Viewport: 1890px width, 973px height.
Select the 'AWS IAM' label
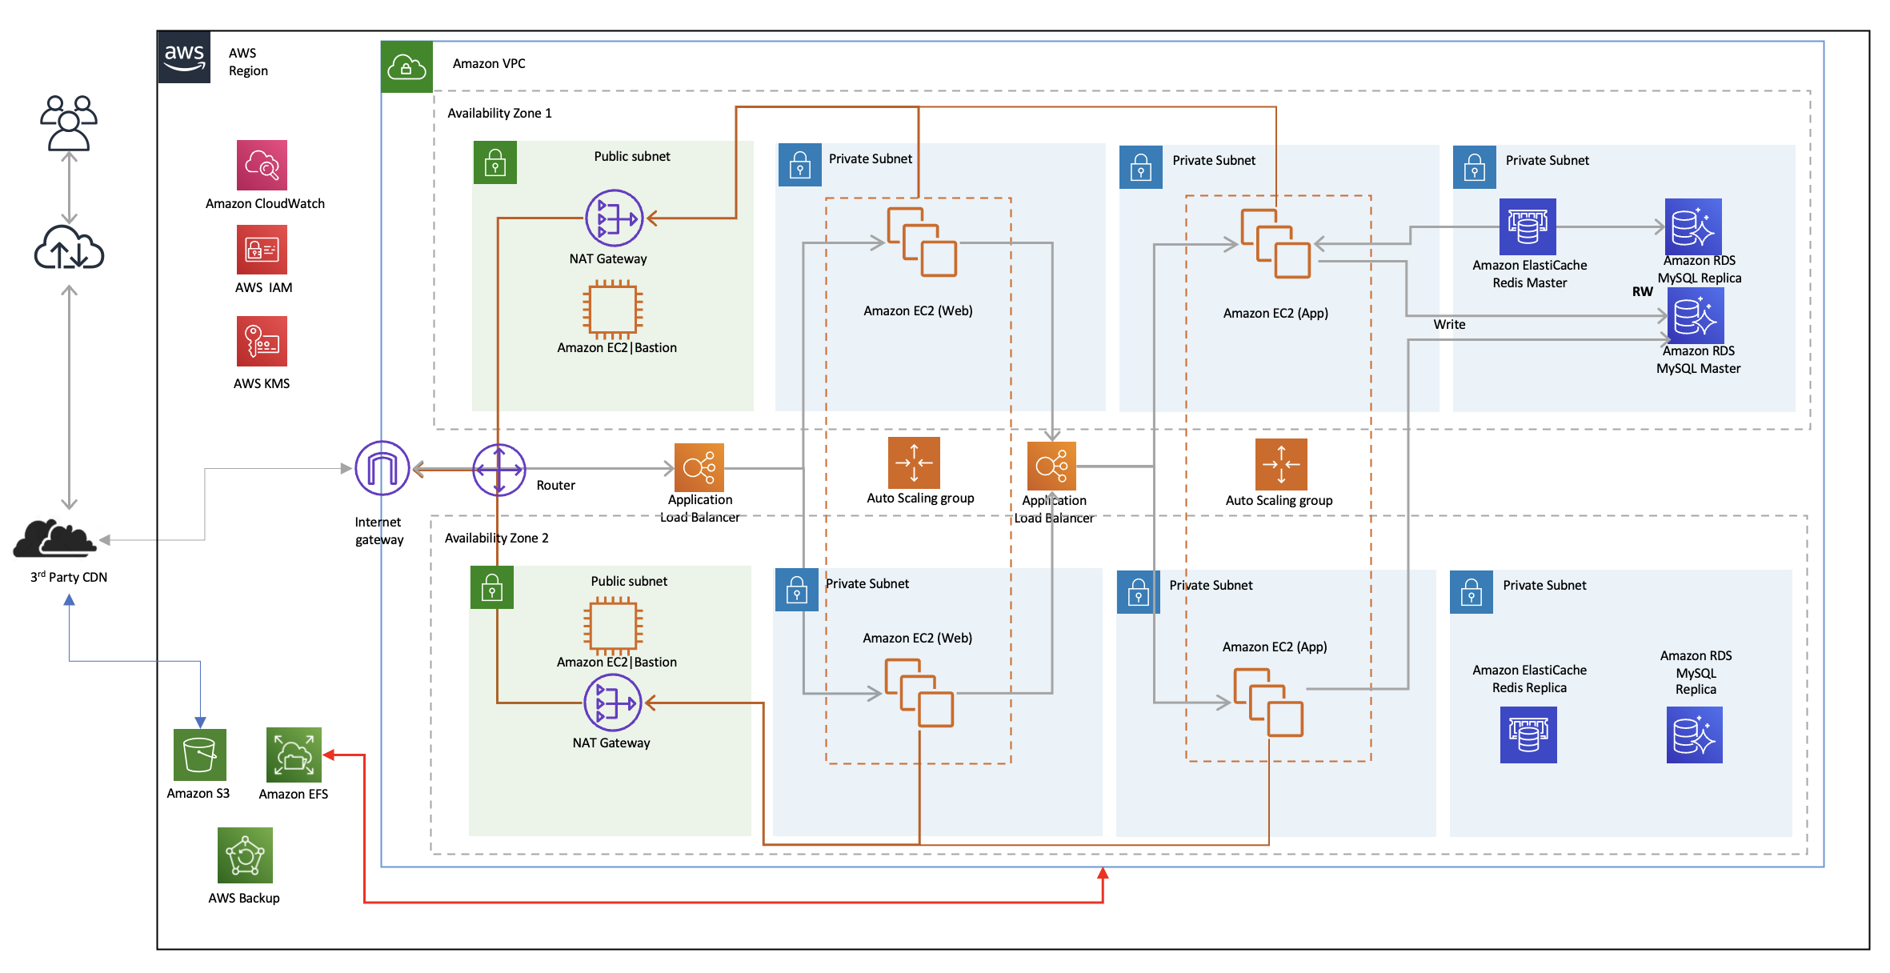tap(263, 287)
